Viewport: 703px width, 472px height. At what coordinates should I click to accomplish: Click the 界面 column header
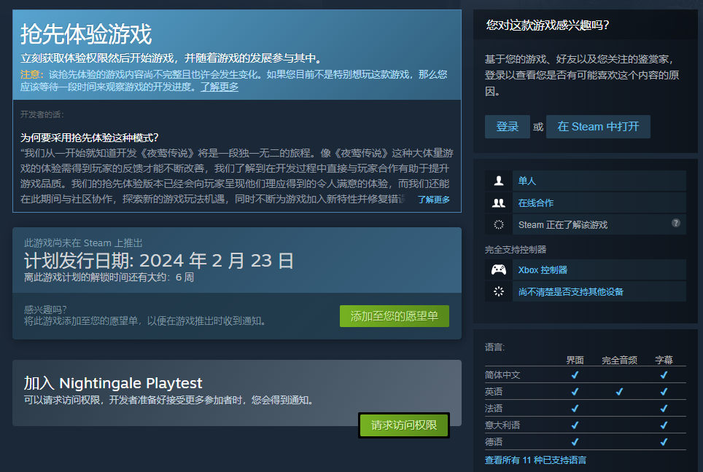(575, 360)
